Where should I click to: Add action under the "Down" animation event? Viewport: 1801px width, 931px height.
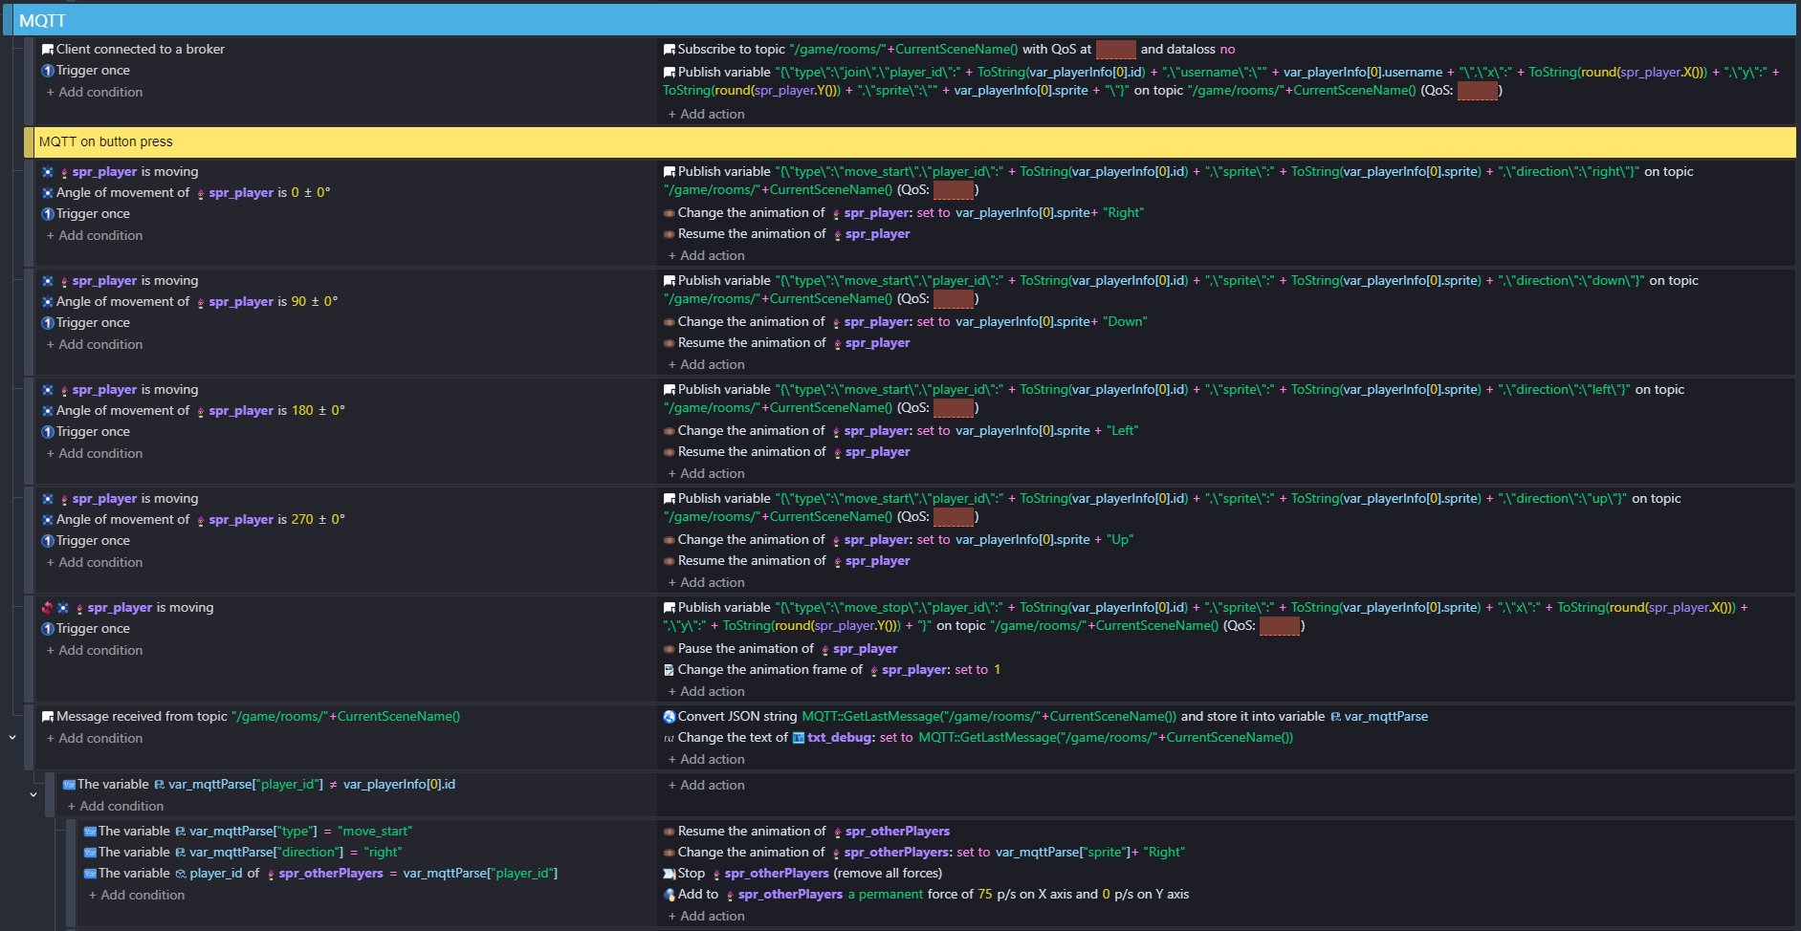(x=707, y=365)
